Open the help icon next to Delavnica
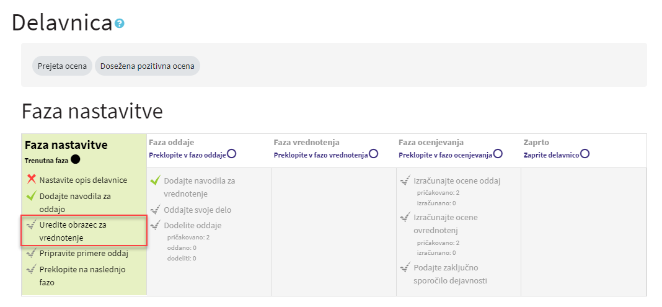Viewport: 662px width, 307px height. 120,23
